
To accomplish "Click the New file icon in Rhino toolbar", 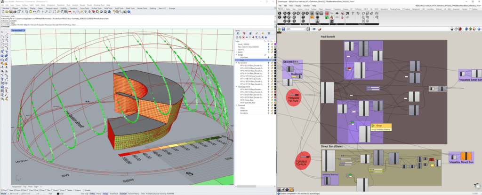I will point(3,12).
